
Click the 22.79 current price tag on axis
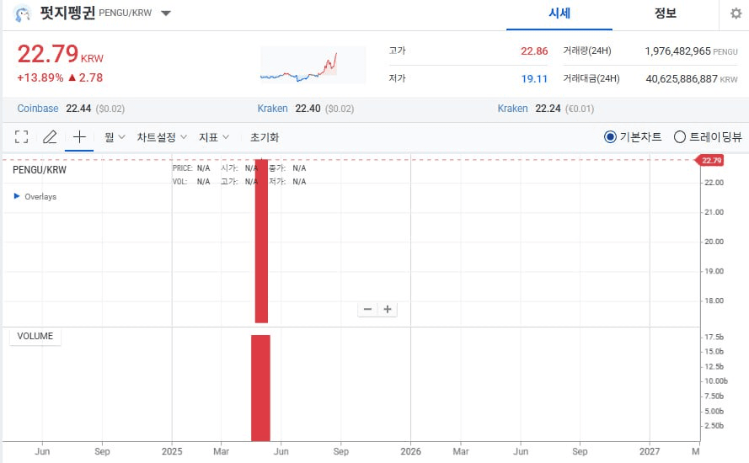(711, 161)
